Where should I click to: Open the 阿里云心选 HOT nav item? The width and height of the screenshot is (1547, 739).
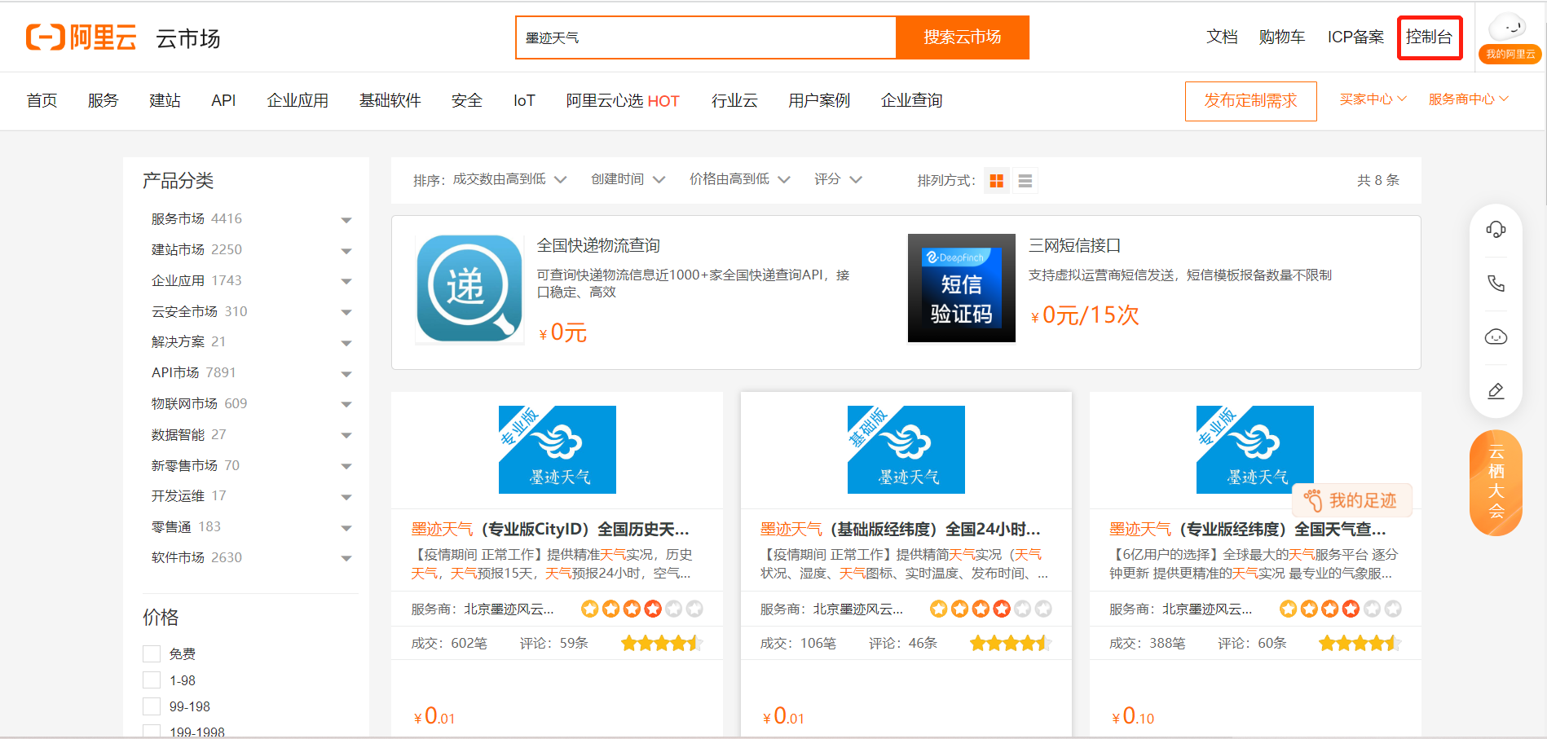[x=623, y=100]
